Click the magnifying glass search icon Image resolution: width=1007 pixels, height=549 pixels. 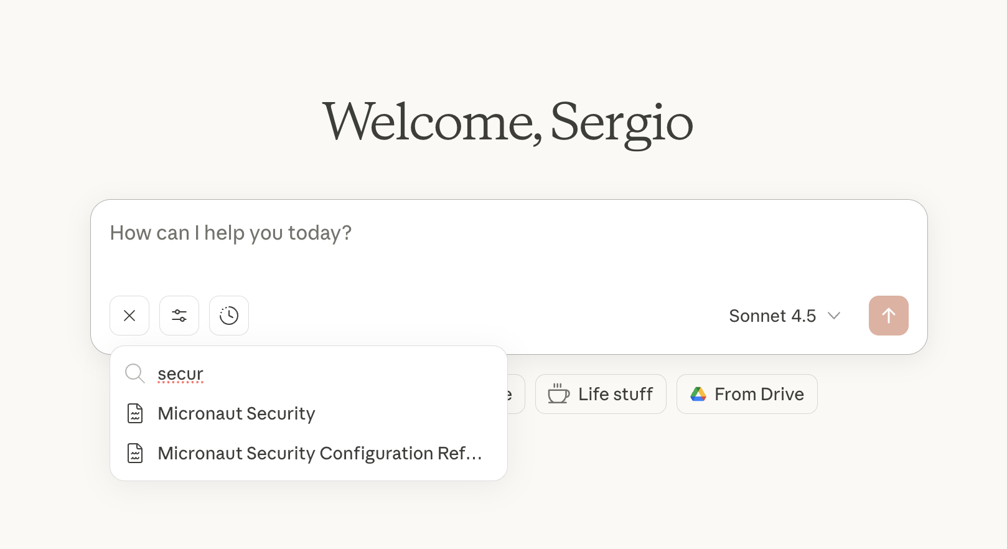click(135, 373)
